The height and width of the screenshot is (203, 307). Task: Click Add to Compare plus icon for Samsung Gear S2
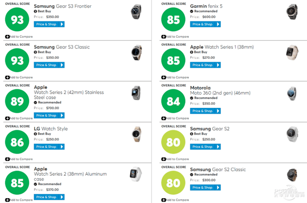(164, 159)
